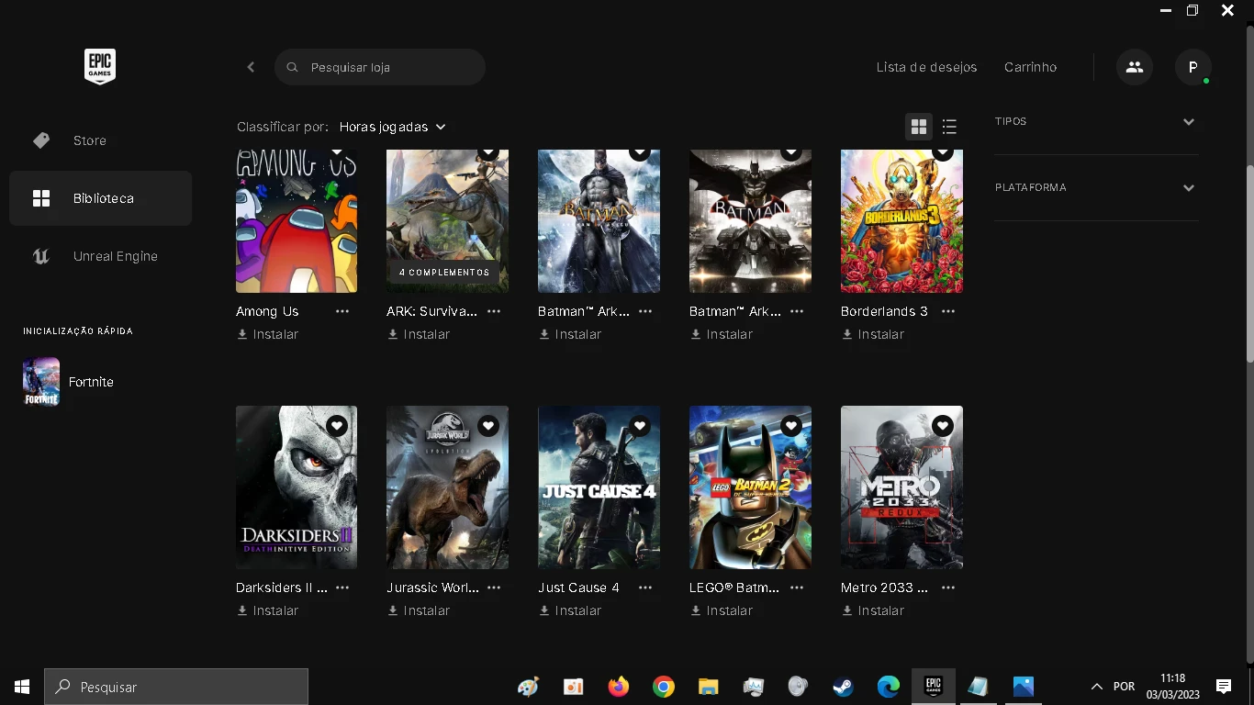Open Darksiders II more options menu
The width and height of the screenshot is (1254, 705).
(x=342, y=587)
